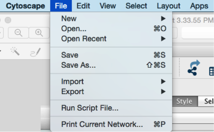
Task: Click the zoom in magnifier icon
Action: coord(39,33)
